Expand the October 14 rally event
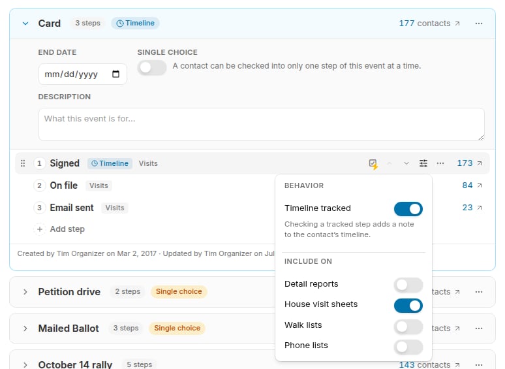 [x=25, y=365]
